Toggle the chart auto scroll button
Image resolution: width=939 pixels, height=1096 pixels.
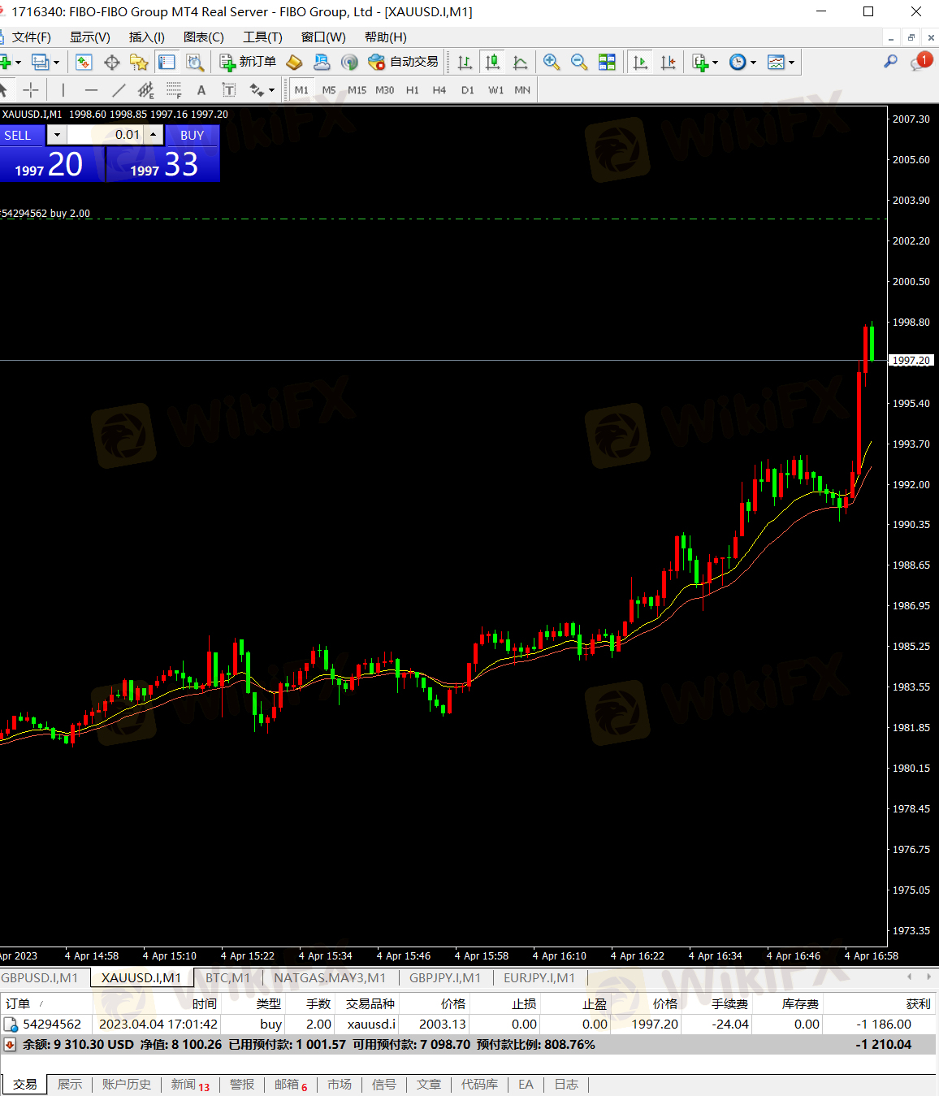tap(640, 62)
